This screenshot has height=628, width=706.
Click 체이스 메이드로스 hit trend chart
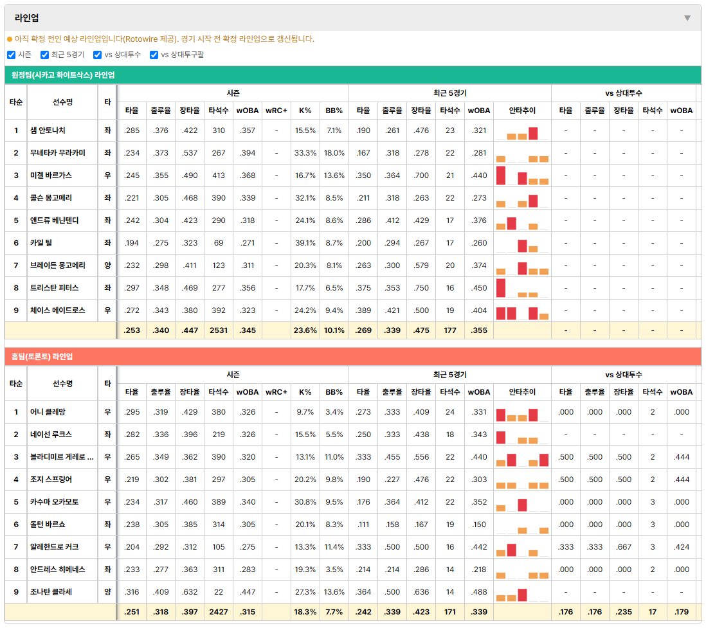[x=522, y=310]
